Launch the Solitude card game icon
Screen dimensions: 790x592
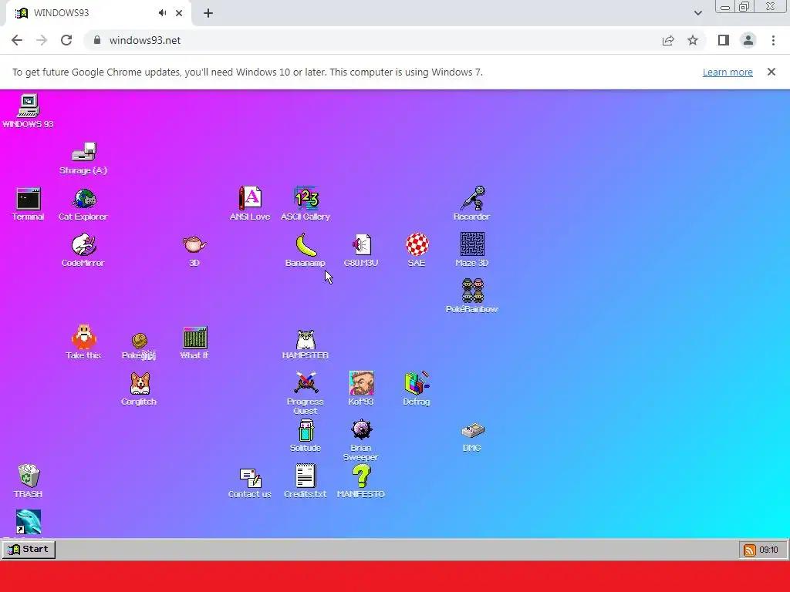coord(306,430)
